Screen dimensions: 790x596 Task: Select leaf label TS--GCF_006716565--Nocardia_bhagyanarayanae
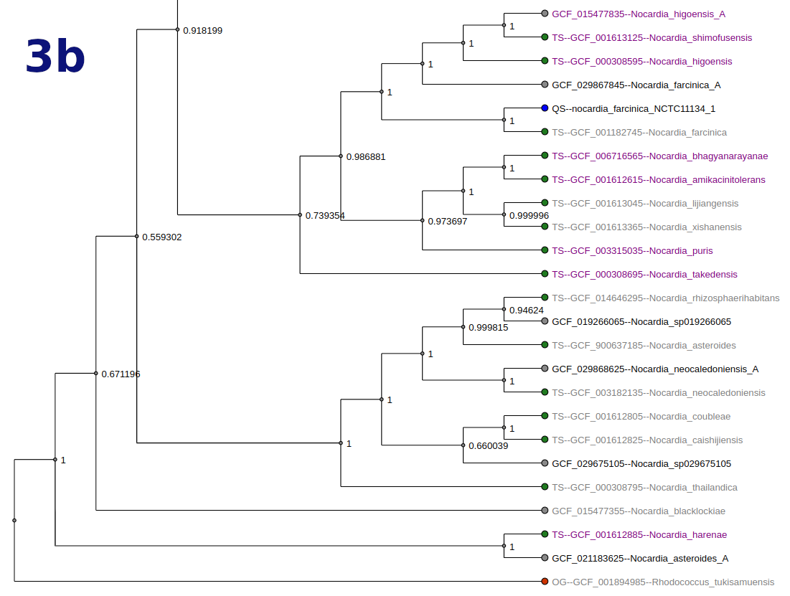click(660, 156)
